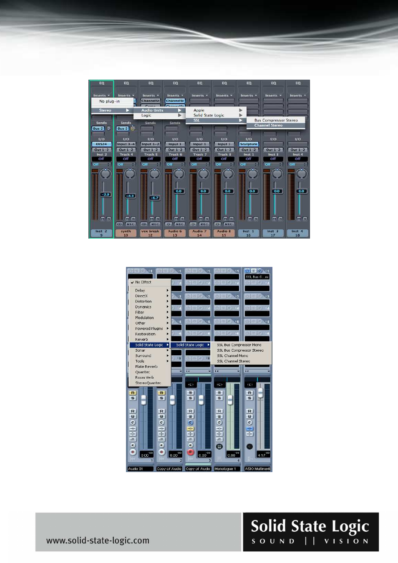Expand the Reverb effects submenu

point(150,339)
